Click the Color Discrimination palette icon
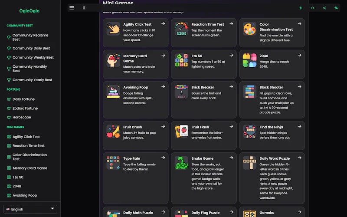 (x=250, y=29)
